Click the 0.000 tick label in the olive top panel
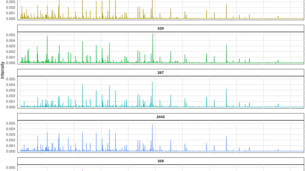The width and height of the screenshot is (305, 171). click(11, 19)
